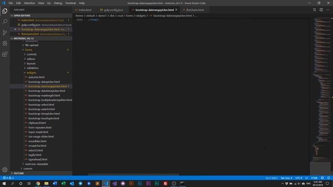Switch to Chrome in the taskbar
Screen dimensions: 333x187
(38, 183)
